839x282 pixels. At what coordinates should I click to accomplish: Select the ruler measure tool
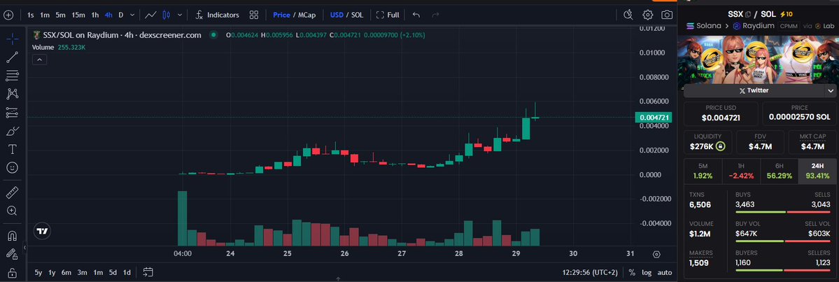click(13, 192)
